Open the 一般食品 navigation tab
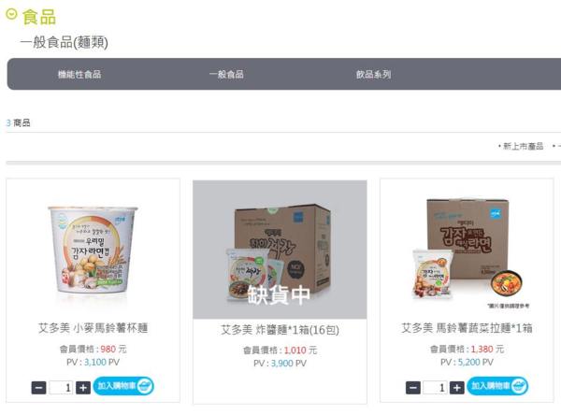This screenshot has height=415, width=561. coord(226,75)
